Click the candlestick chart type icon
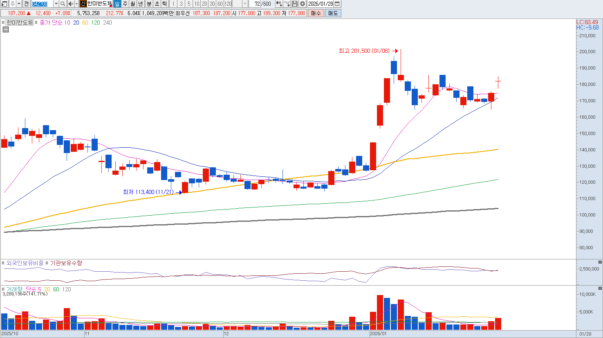Image resolution: width=603 pixels, height=338 pixels. point(279,4)
